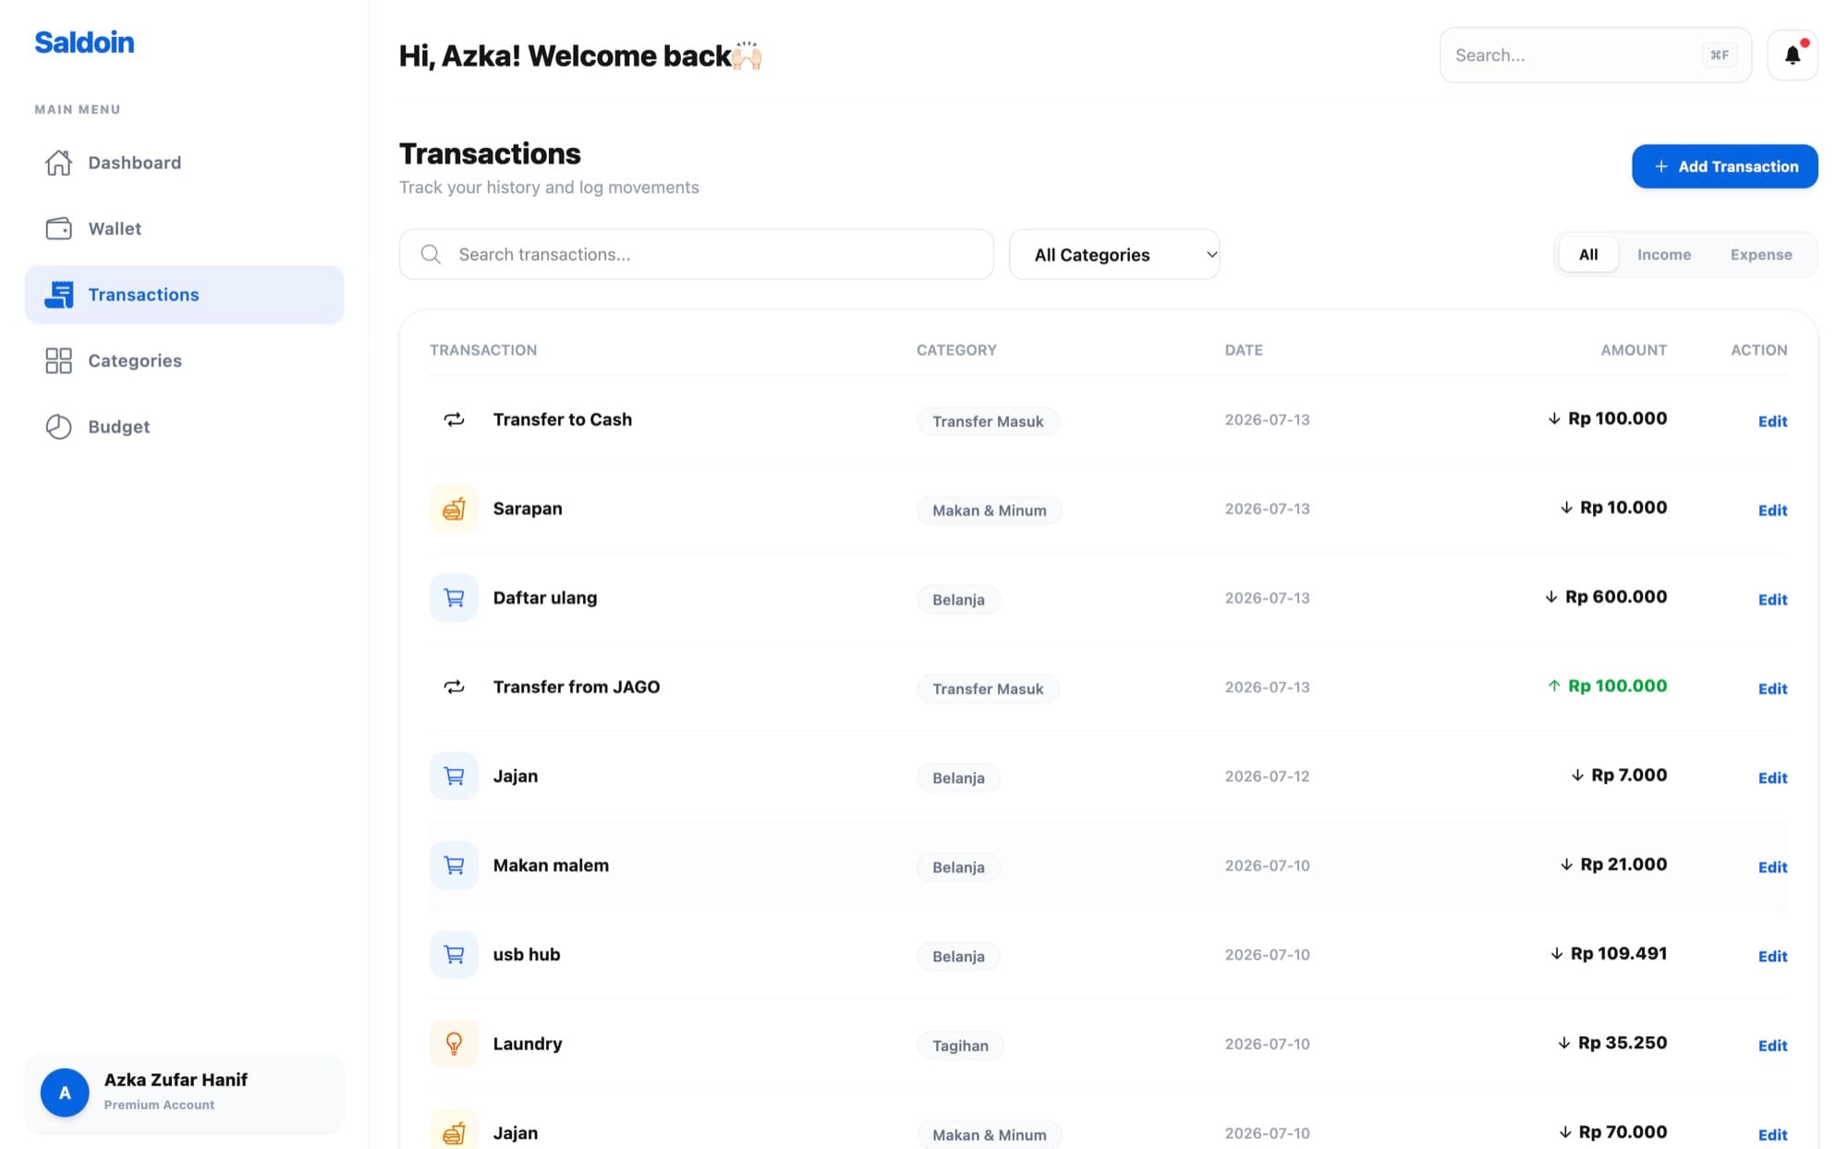This screenshot has height=1149, width=1848.
Task: Edit the Laundry transaction
Action: 1772,1045
